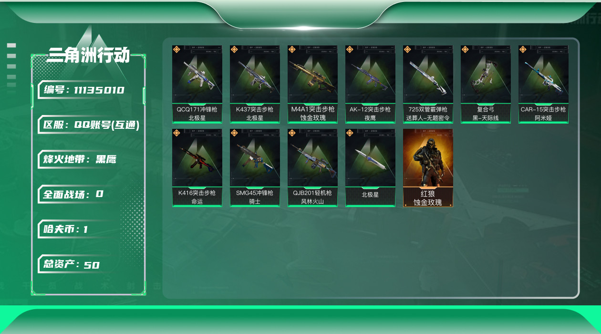Click orange rarity icon on CAR-15 card
This screenshot has width=601, height=334.
point(523,49)
